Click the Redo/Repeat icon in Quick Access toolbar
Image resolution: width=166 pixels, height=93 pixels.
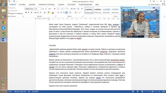(x=14, y=1)
